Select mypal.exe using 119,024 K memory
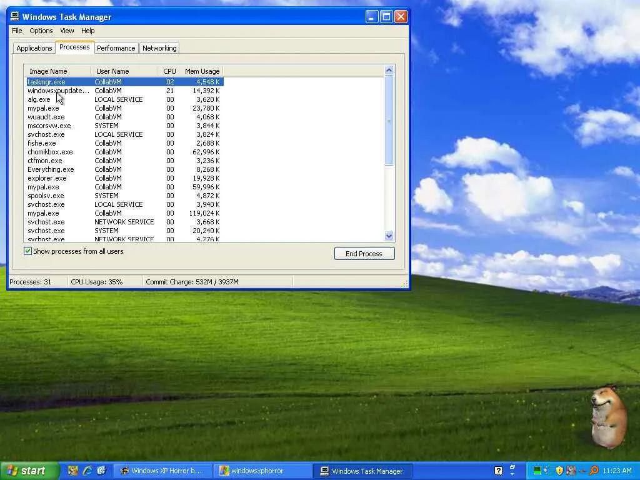The height and width of the screenshot is (480, 640). pos(125,214)
